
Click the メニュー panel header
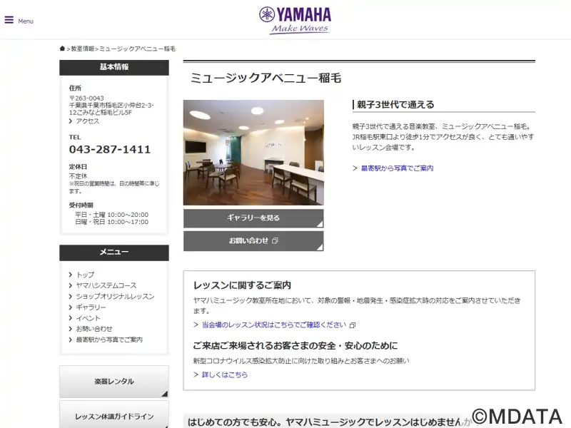(x=114, y=252)
